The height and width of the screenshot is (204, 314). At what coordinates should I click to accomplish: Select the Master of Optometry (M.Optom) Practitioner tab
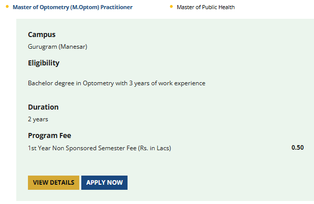[73, 7]
